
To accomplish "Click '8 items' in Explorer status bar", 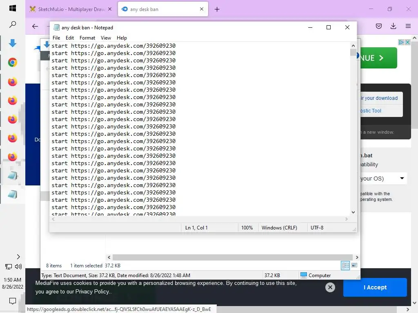I will tap(53, 266).
